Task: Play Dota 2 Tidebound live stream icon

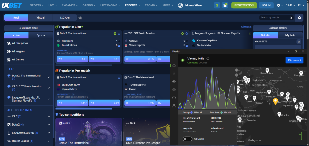Action: click(115, 34)
